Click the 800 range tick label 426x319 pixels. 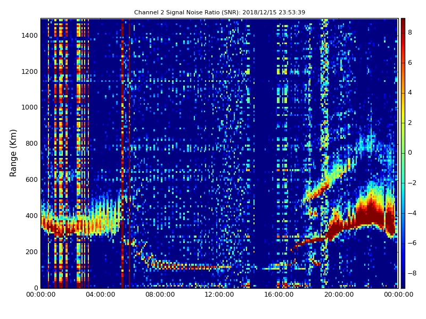(31, 144)
